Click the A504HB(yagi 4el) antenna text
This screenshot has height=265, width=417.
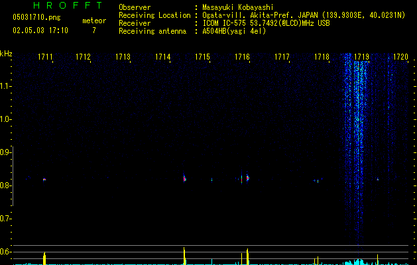(x=234, y=31)
